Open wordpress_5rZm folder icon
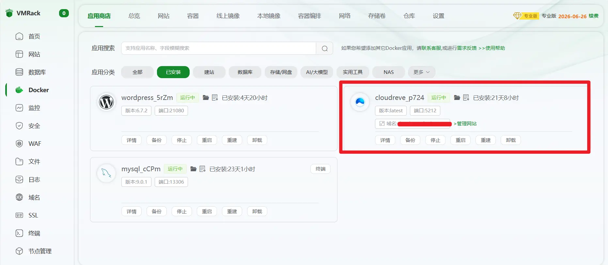 tap(206, 98)
